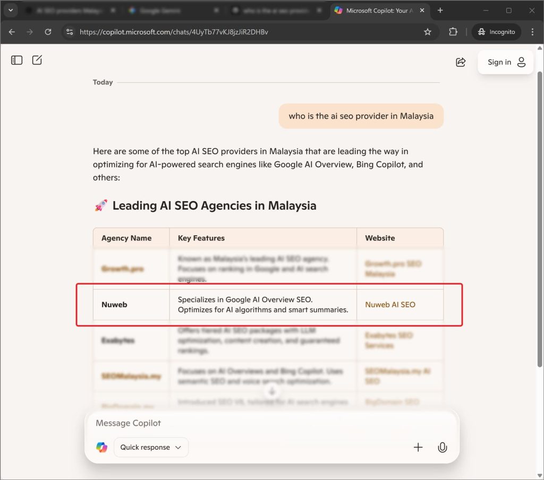Toggle the Copilot sidebar panel icon
Image resolution: width=544 pixels, height=480 pixels.
click(16, 61)
